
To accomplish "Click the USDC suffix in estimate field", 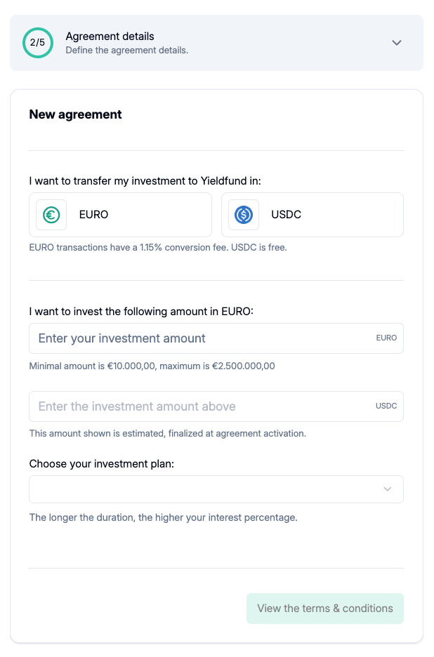I will pos(386,406).
